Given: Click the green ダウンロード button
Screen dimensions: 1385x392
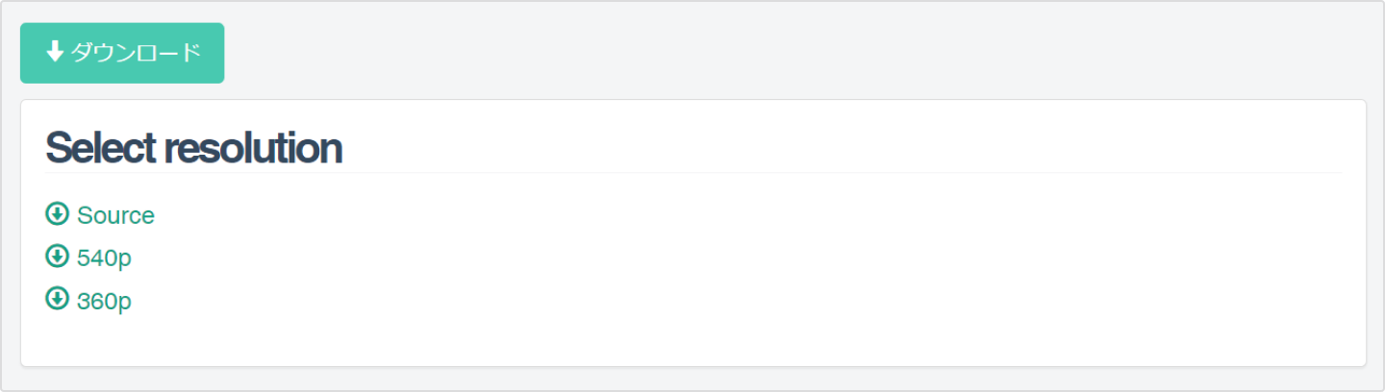Looking at the screenshot, I should [x=122, y=53].
